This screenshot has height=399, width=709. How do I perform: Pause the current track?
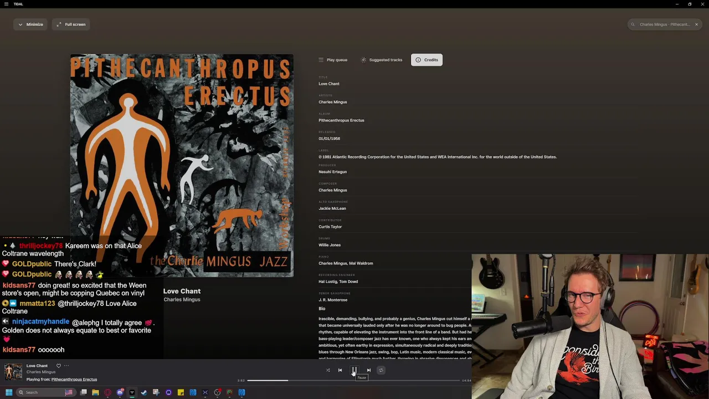tap(354, 370)
